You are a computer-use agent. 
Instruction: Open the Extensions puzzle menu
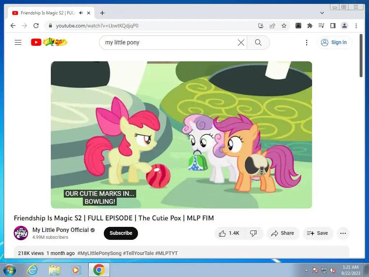310,26
